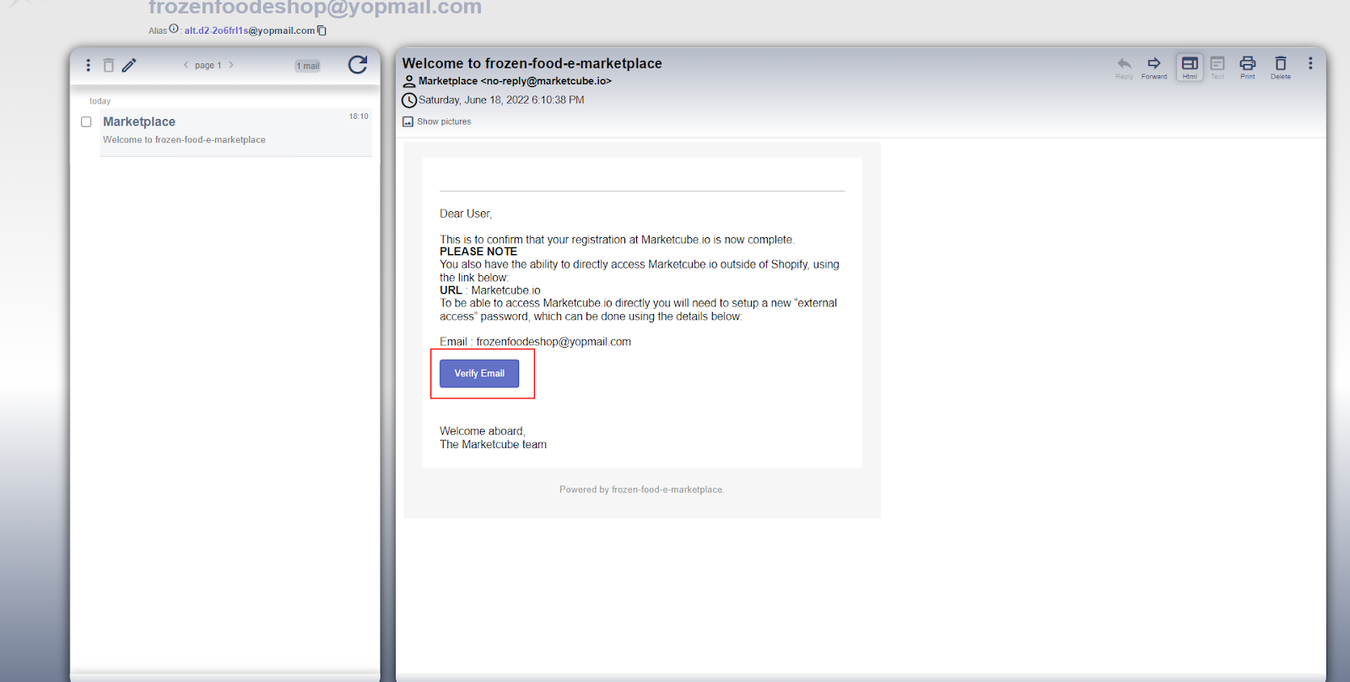Switch to Text view
Screen dimensions: 1350x682
pyautogui.click(x=1218, y=67)
